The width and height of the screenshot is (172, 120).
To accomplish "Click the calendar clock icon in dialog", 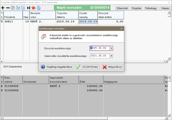I will coord(44,36).
